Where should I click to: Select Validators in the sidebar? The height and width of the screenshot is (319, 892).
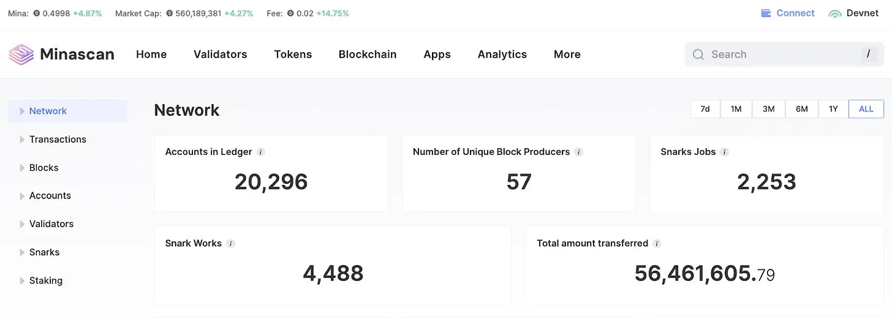coord(51,224)
